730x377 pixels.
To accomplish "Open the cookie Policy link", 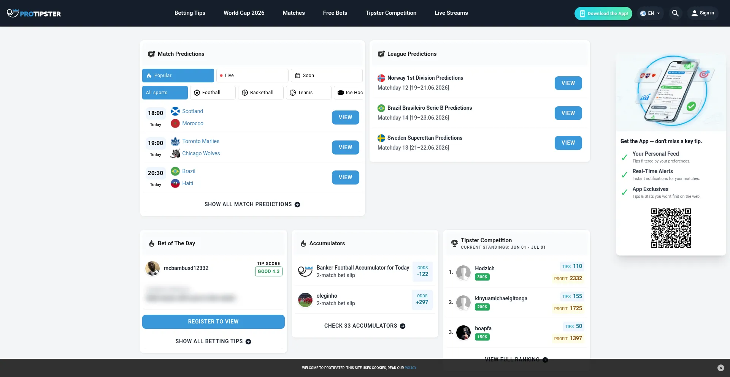I will (411, 368).
